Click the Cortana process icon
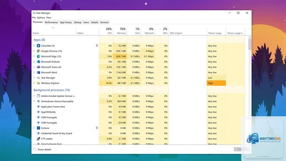The height and width of the screenshot is (161, 286). point(39,128)
